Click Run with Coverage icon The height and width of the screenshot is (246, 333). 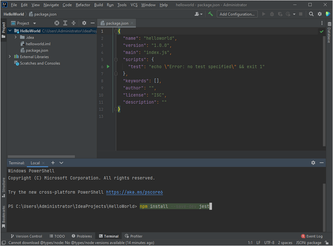(x=280, y=14)
